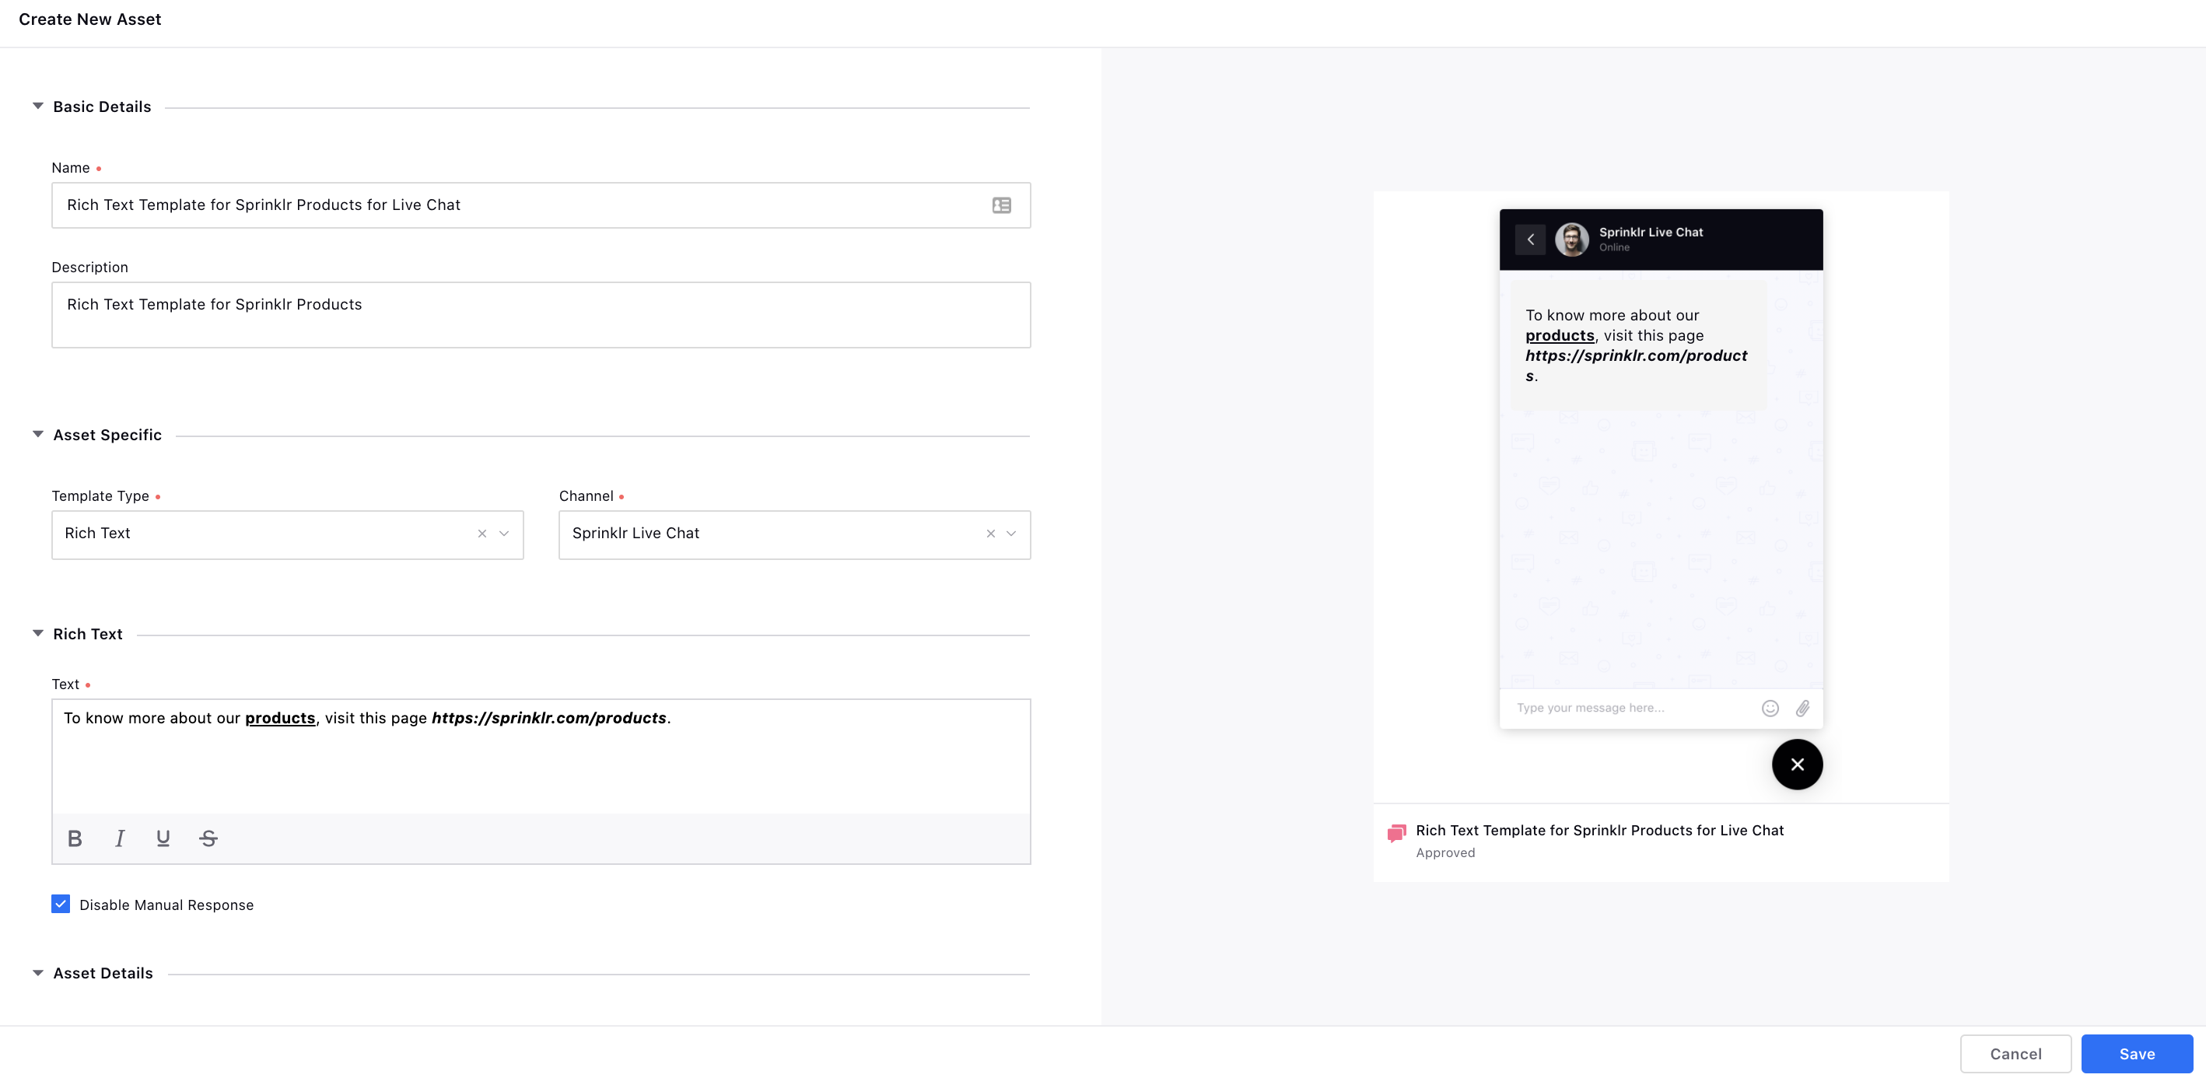Click the pink chat asset icon
Viewport: 2206px width, 1078px height.
[1396, 833]
